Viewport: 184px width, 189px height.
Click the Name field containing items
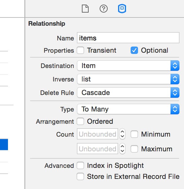pos(128,38)
